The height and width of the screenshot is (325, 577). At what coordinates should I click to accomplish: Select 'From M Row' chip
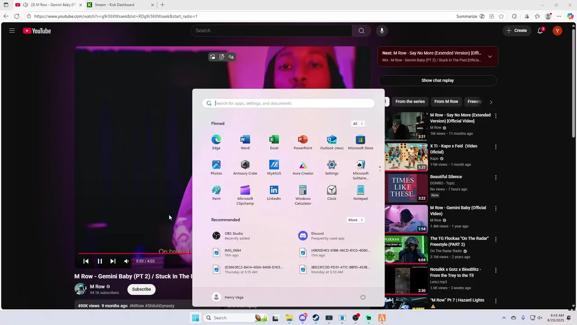446,102
